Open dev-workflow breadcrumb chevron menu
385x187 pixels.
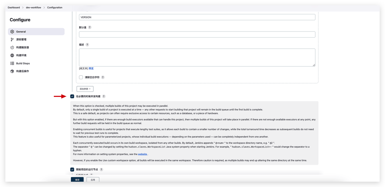click(44, 8)
